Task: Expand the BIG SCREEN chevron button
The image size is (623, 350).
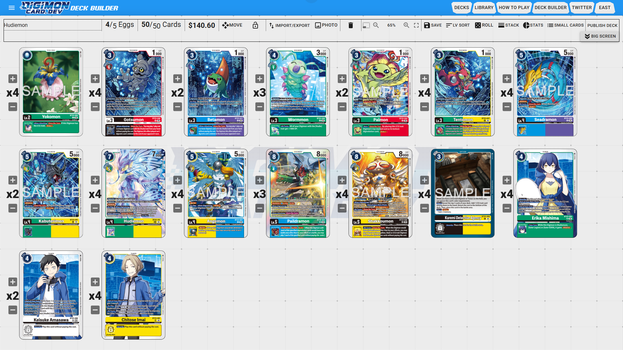Action: click(600, 36)
